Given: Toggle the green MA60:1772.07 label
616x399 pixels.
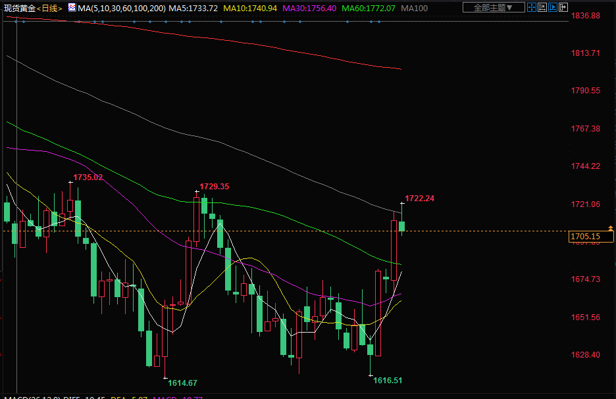Looking at the screenshot, I should click(369, 8).
